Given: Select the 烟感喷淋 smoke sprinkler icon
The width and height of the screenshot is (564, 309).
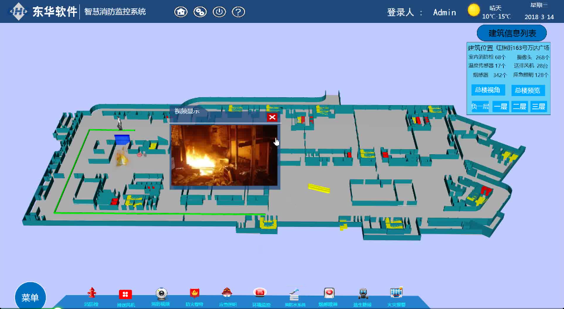Looking at the screenshot, I should 330,294.
